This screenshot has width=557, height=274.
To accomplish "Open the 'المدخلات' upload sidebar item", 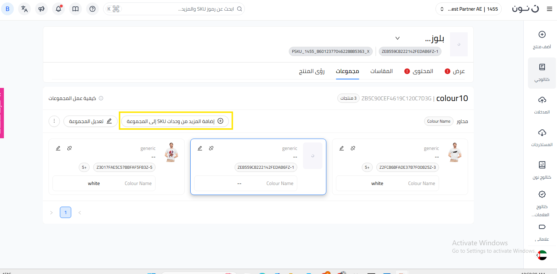I will (542, 105).
